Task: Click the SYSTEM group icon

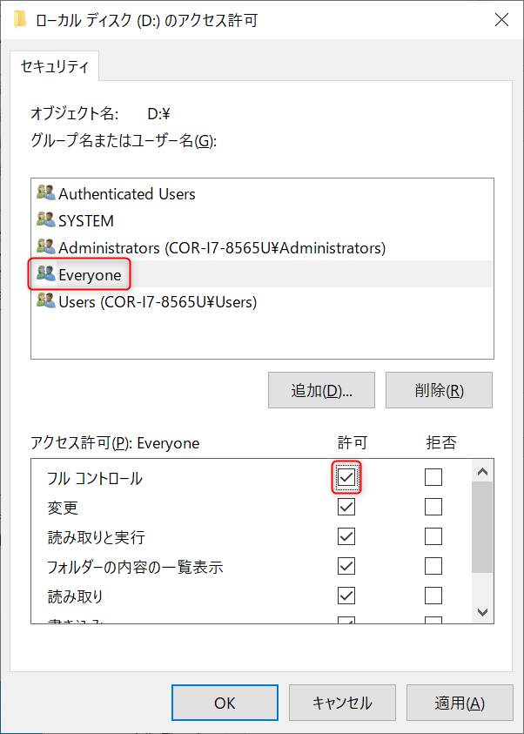Action: point(46,220)
